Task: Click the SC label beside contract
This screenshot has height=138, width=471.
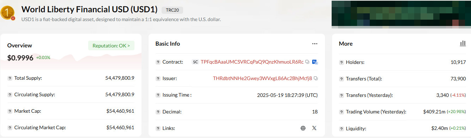Action: 195,62
